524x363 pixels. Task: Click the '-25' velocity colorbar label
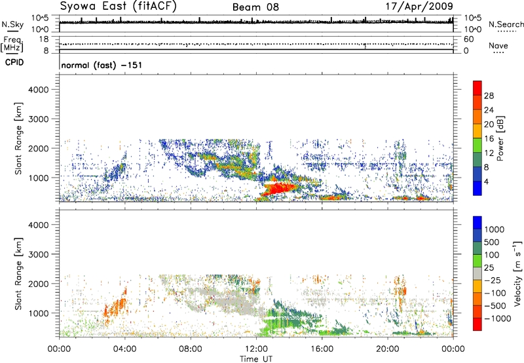click(493, 280)
